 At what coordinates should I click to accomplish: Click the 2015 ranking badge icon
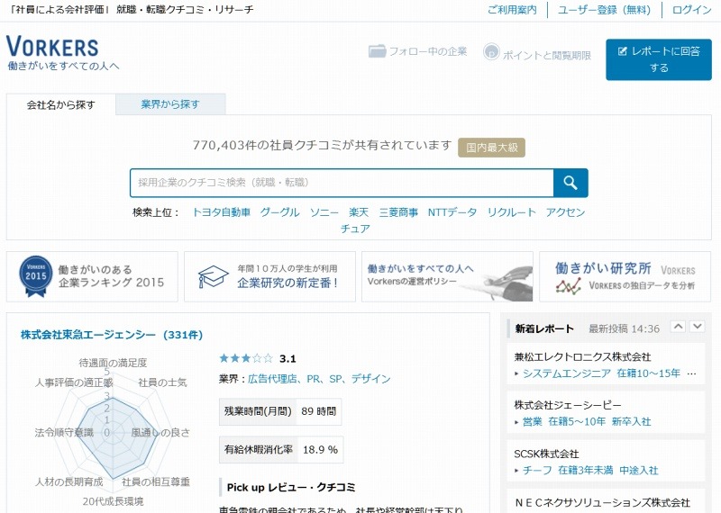(36, 275)
